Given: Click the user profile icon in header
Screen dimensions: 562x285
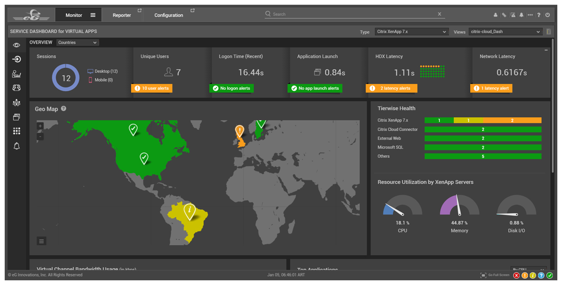Looking at the screenshot, I should click(496, 15).
